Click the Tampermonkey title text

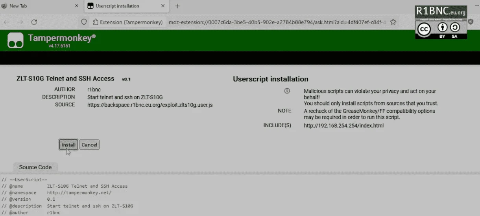click(62, 38)
